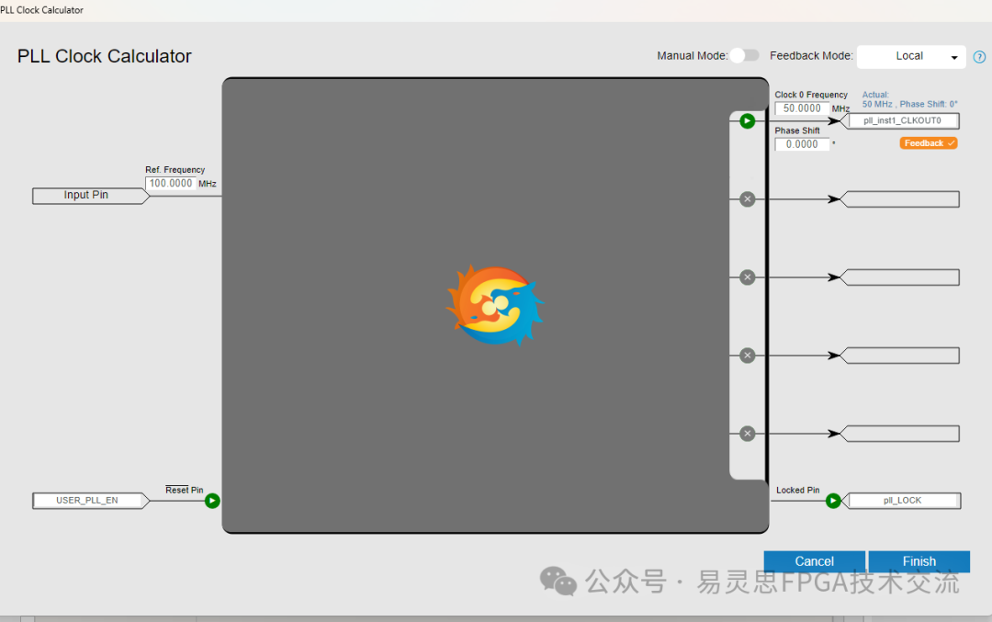Edit the pll_inst1_CLKOUT0 pin name field
992x622 pixels.
tap(902, 121)
